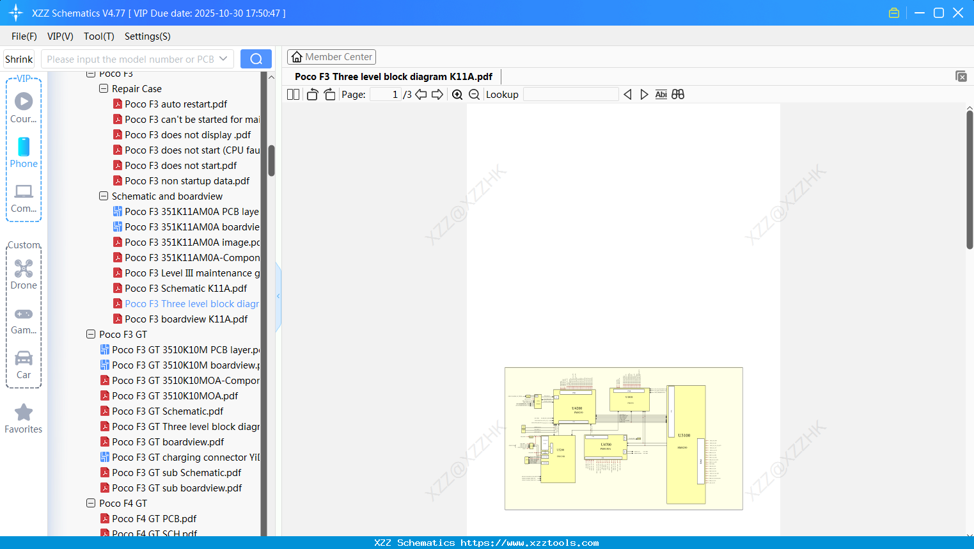The width and height of the screenshot is (974, 549).
Task: Open the Member Center
Action: (x=331, y=56)
